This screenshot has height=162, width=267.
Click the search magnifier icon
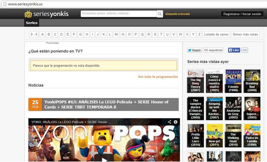(x=160, y=14)
